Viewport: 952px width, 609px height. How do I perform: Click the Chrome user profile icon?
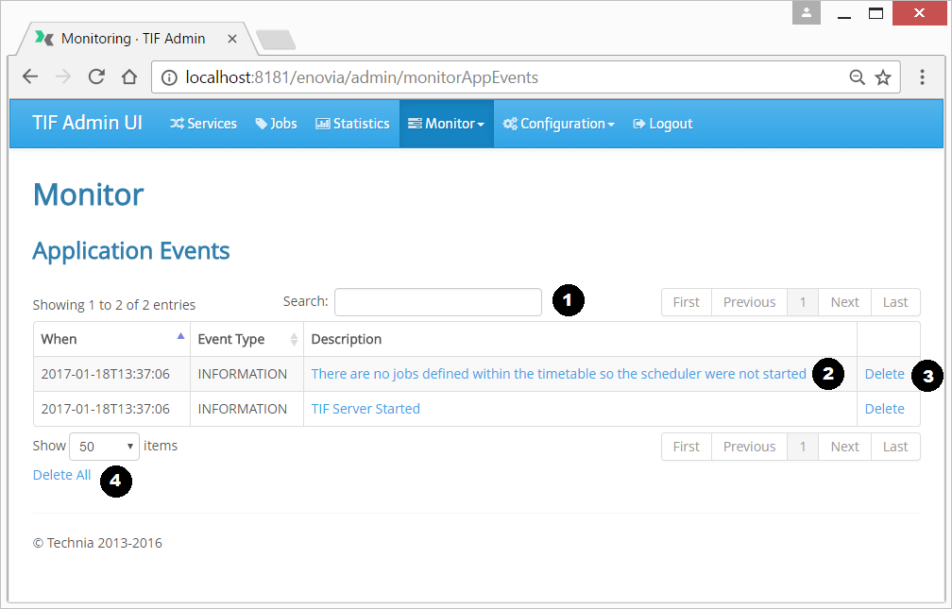(x=807, y=13)
